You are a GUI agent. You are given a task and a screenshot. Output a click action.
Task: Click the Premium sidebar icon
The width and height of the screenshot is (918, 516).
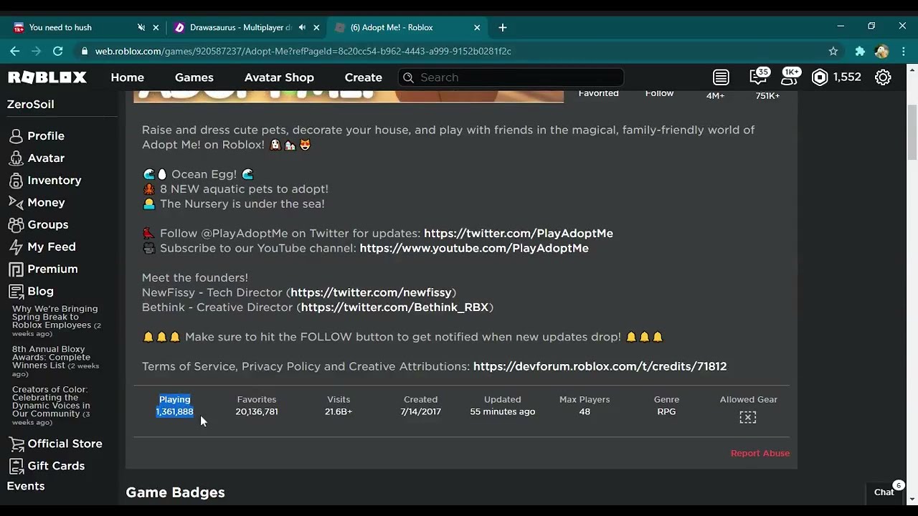coord(16,269)
